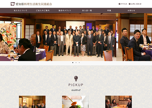
Task: Click the arrow icon beside アクセス
Action: coord(119,4)
